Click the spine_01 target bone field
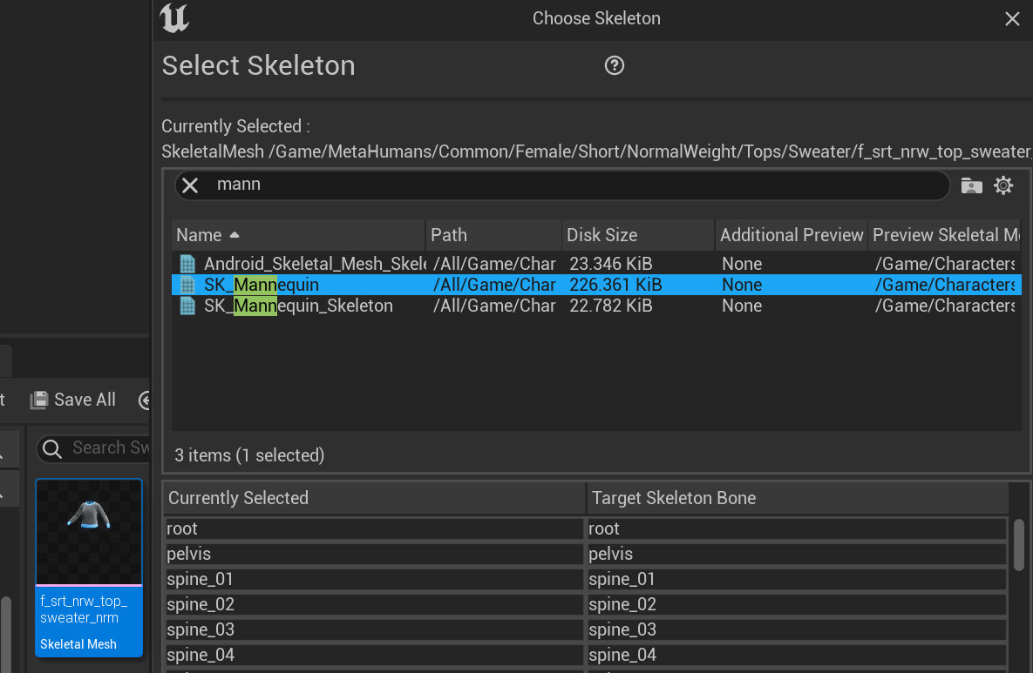 tap(797, 579)
